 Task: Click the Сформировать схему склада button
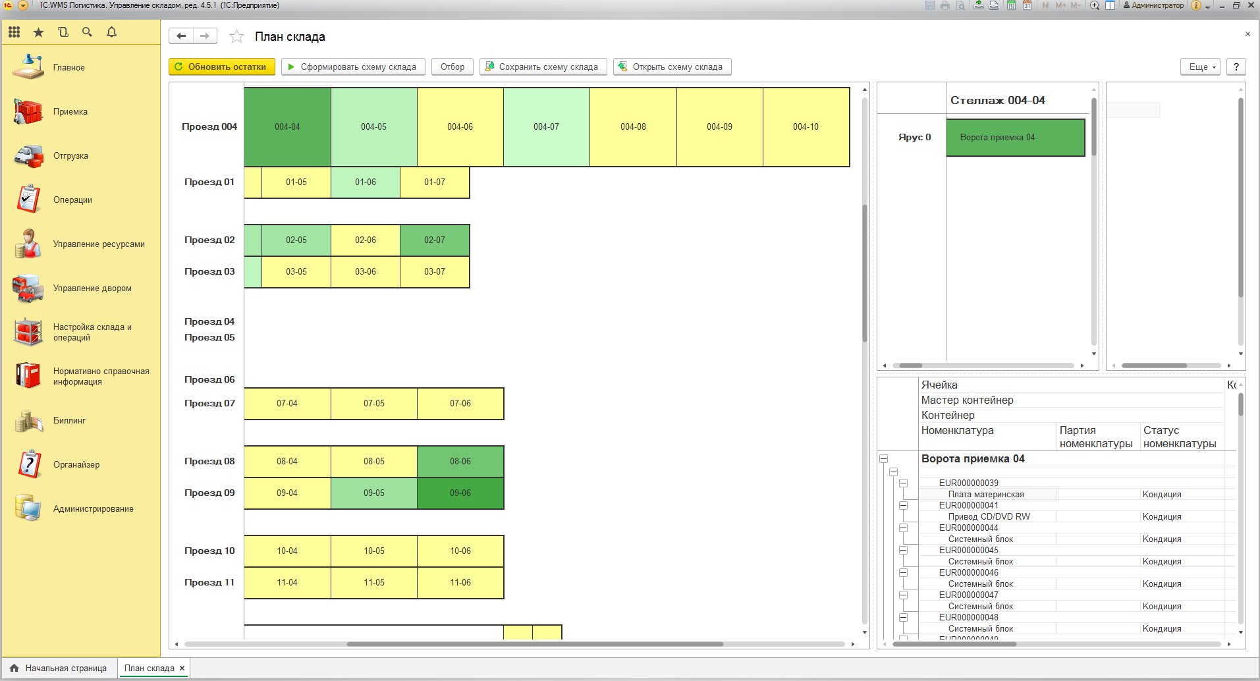pos(352,67)
